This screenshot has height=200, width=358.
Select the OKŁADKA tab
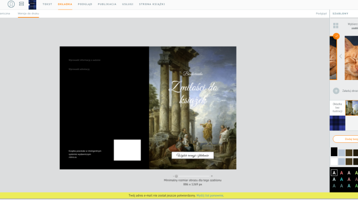[65, 4]
